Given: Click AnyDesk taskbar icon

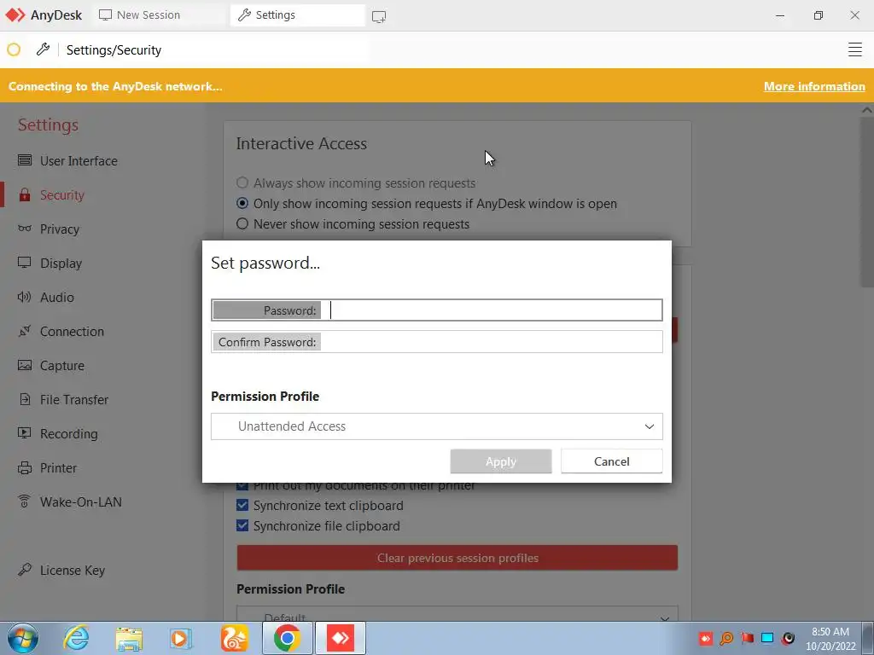Looking at the screenshot, I should 341,638.
